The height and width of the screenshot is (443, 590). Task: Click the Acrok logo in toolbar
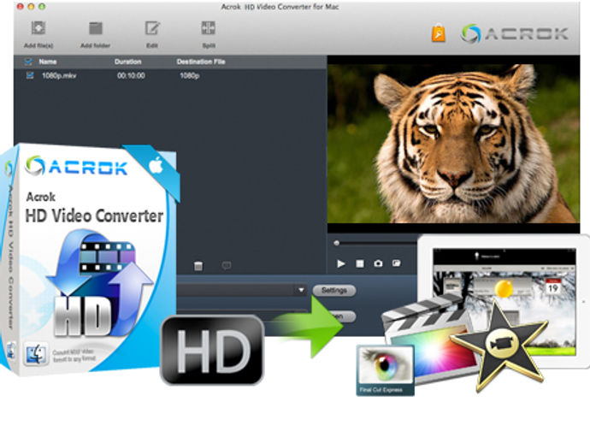[x=514, y=33]
